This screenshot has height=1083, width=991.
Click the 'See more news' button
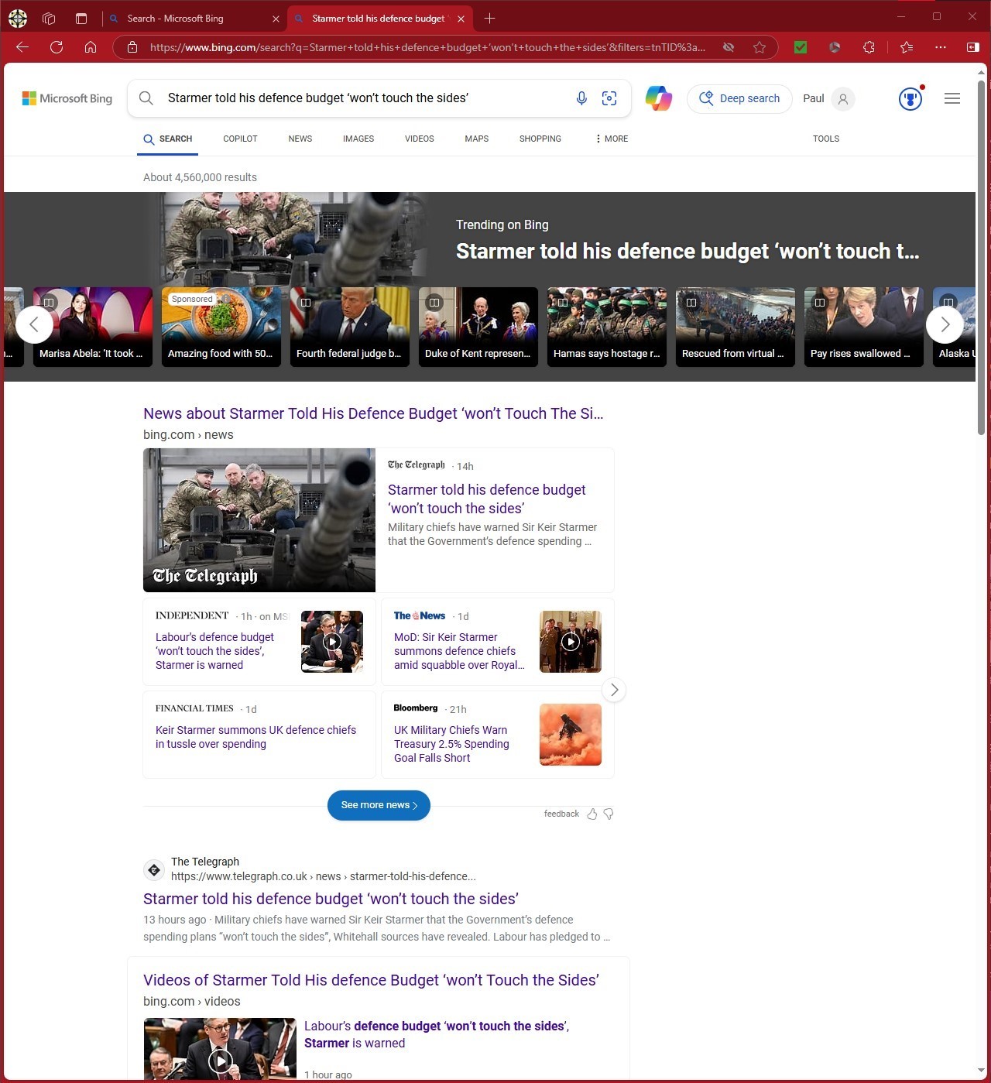pos(379,805)
